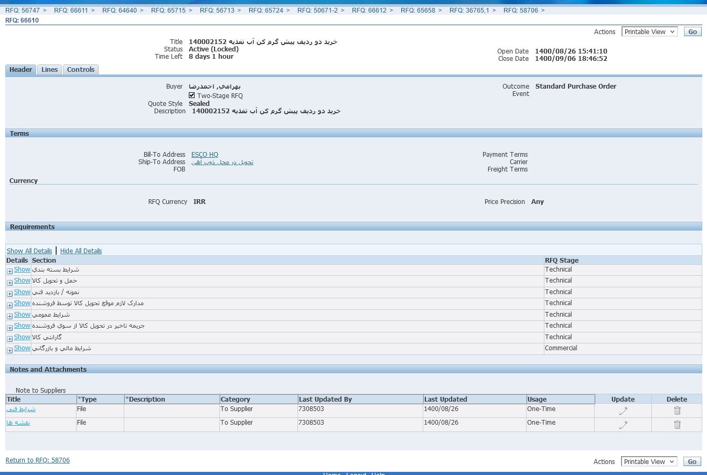
Task: Expand plus icon for نمونه / بازدید فنی section
Action: (x=9, y=294)
